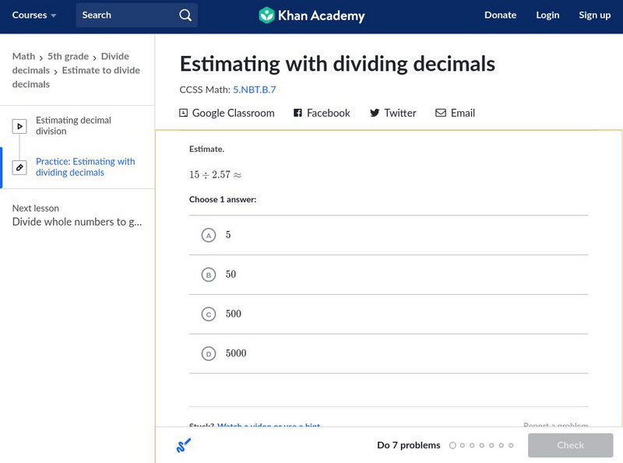Click Login in header

[547, 15]
